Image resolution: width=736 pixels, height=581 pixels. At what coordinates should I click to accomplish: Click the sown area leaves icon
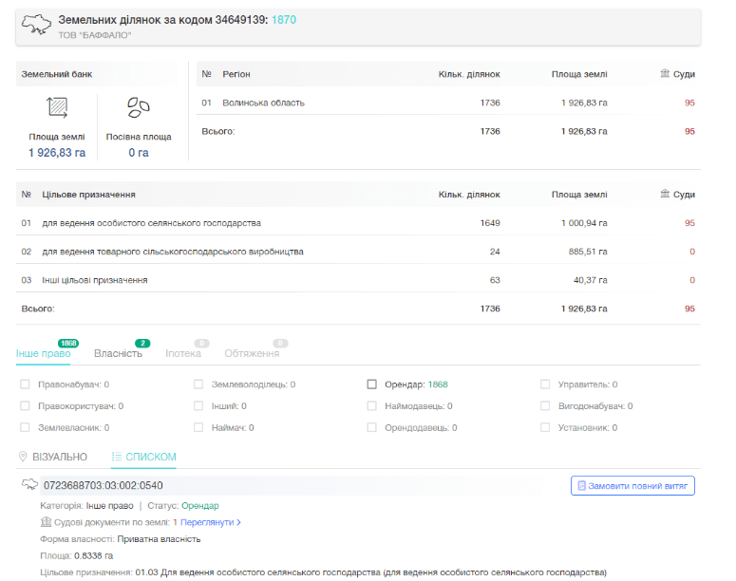(139, 107)
